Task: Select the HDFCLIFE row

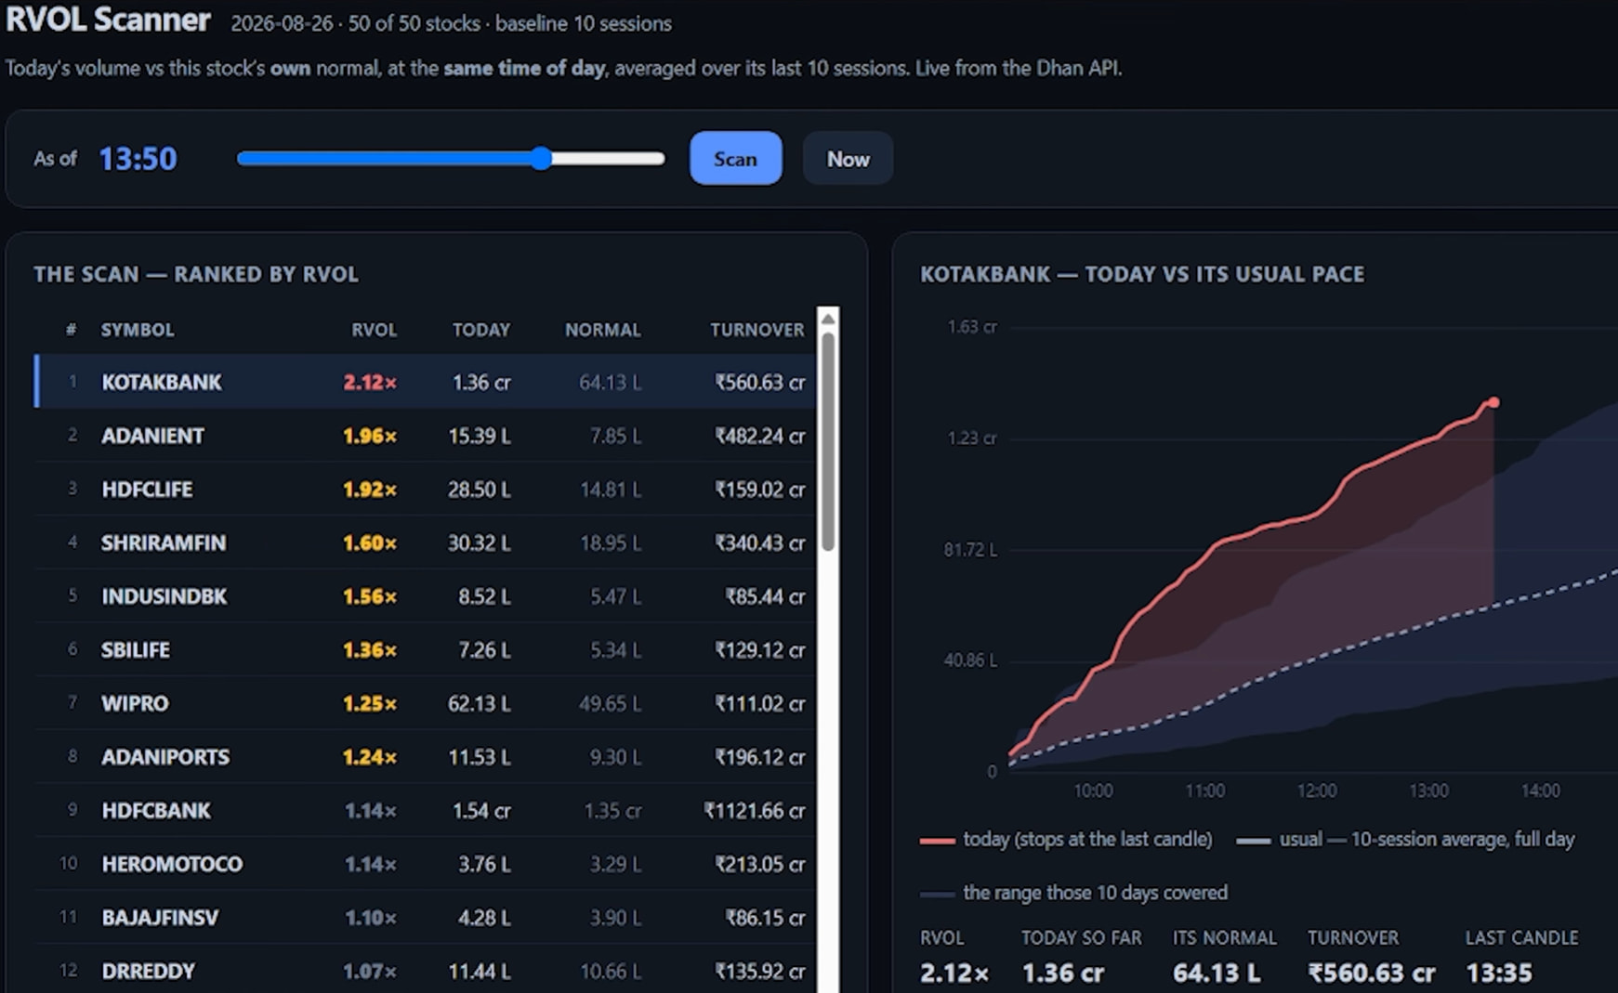Action: [425, 489]
